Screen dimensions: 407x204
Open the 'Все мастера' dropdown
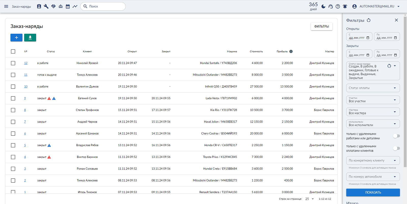(x=373, y=112)
